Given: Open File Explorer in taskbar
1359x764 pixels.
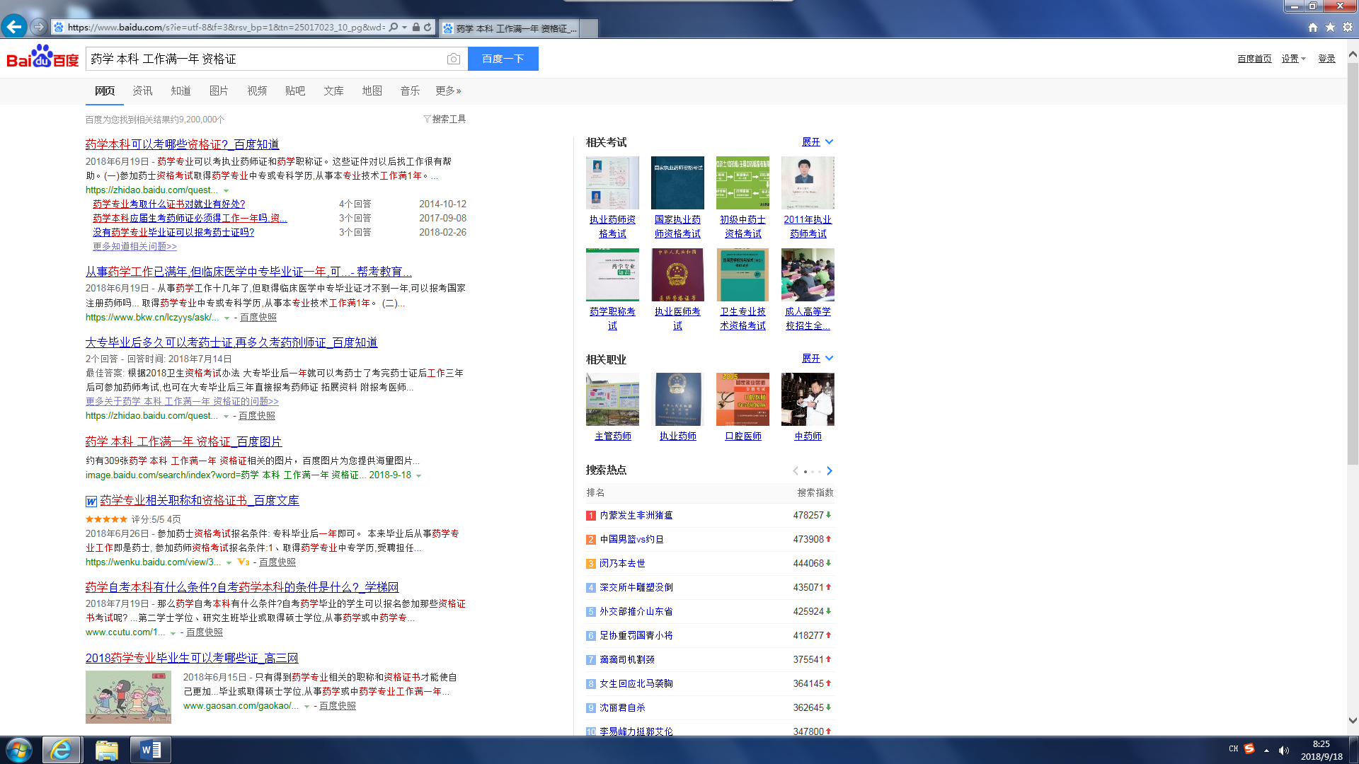Looking at the screenshot, I should coord(106,750).
